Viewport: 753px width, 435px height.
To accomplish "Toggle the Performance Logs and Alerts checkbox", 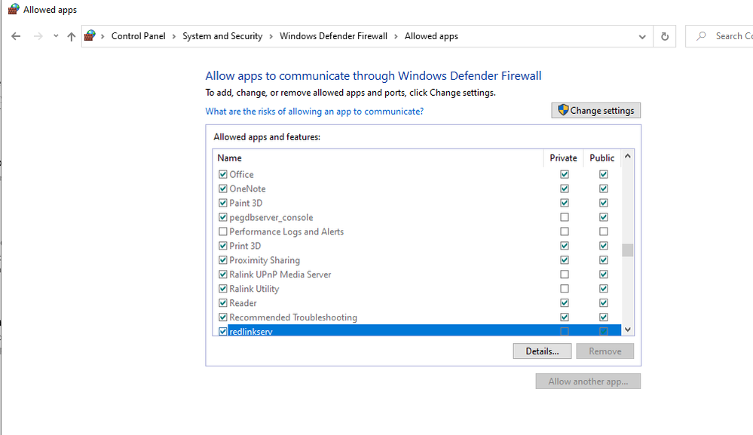I will tap(223, 231).
